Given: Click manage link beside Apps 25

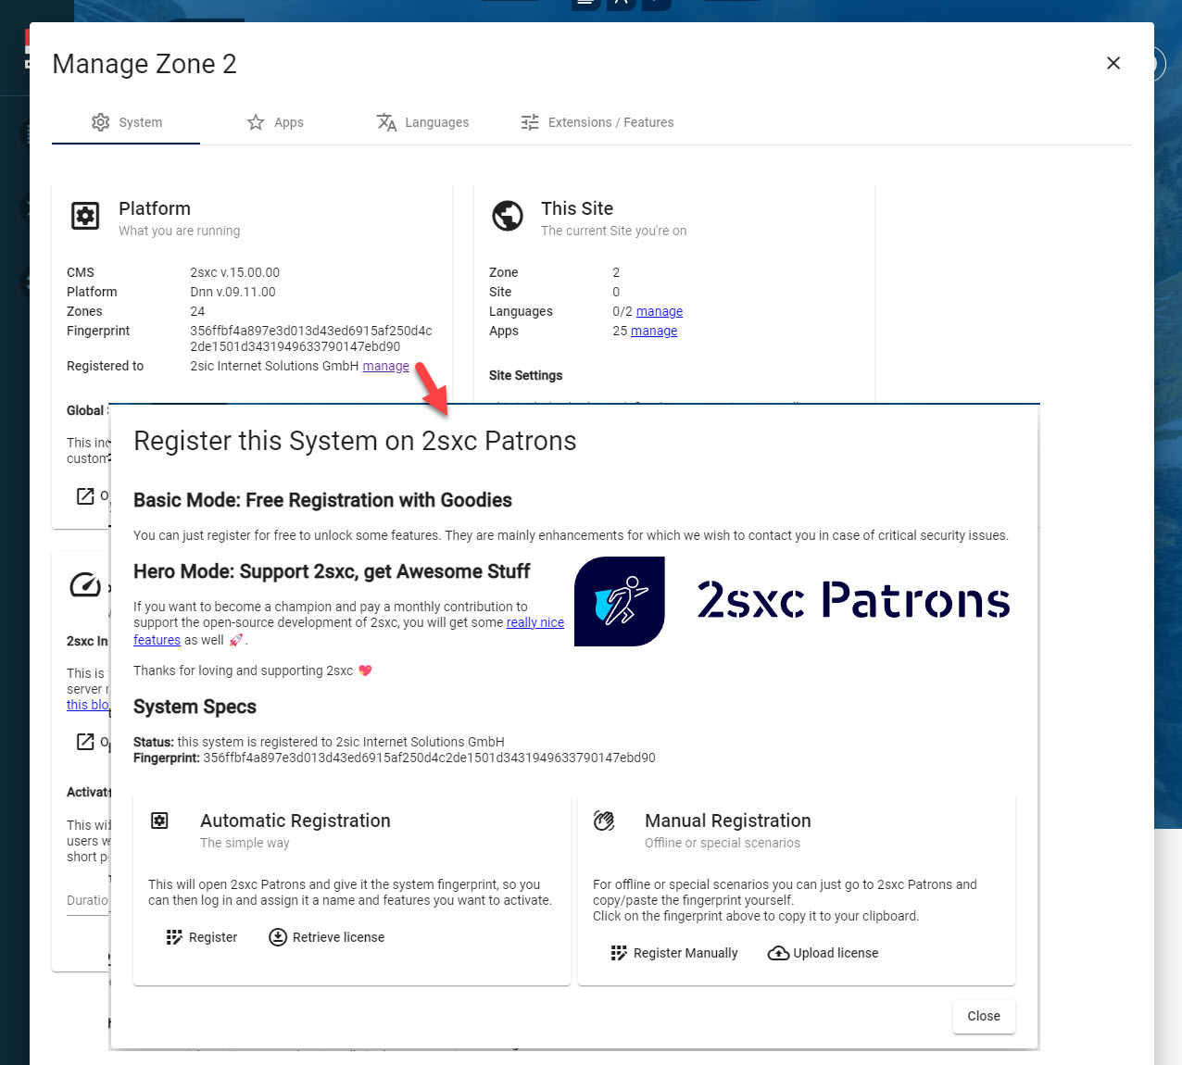Looking at the screenshot, I should click(x=654, y=331).
